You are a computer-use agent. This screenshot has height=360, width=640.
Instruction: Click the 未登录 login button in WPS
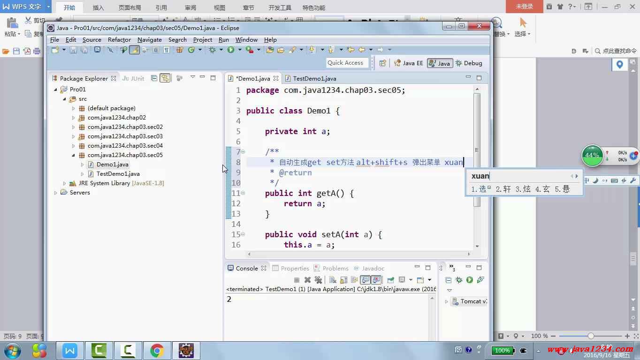coord(525,7)
